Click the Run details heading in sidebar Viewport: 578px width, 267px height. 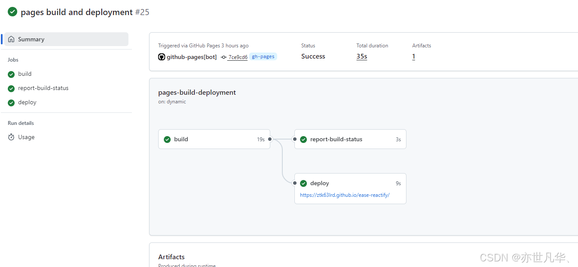21,123
